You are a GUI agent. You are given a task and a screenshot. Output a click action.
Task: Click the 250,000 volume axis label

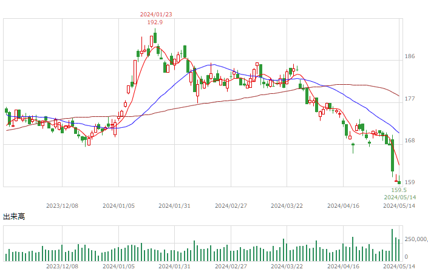(x=416, y=239)
